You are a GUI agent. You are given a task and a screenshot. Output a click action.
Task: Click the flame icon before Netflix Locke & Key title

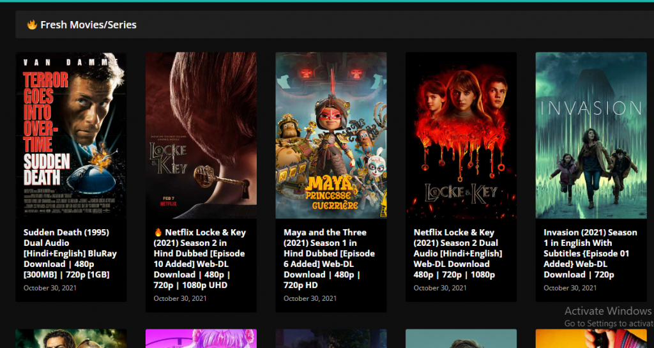pos(158,232)
